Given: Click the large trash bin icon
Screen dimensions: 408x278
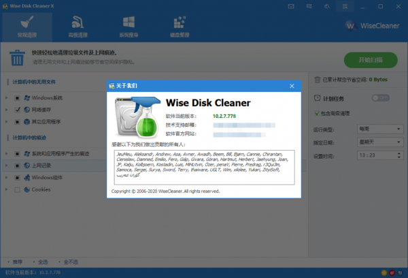Looking at the screenshot, I should click(x=17, y=58).
